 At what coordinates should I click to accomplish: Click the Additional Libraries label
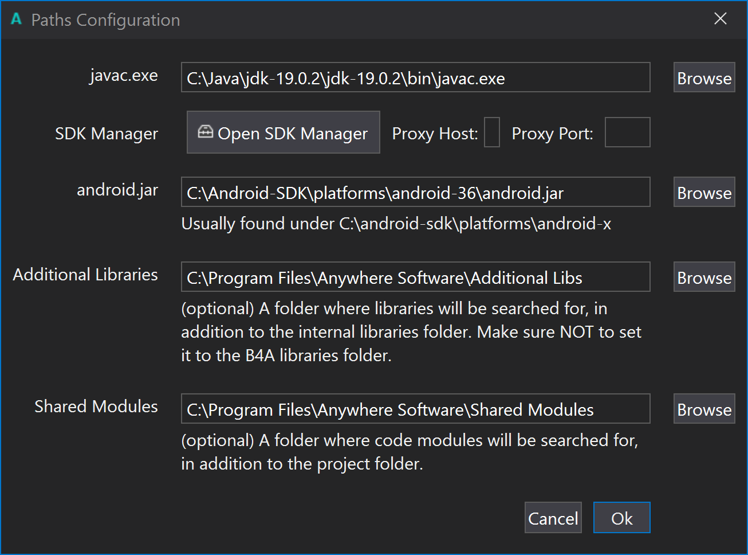[85, 275]
